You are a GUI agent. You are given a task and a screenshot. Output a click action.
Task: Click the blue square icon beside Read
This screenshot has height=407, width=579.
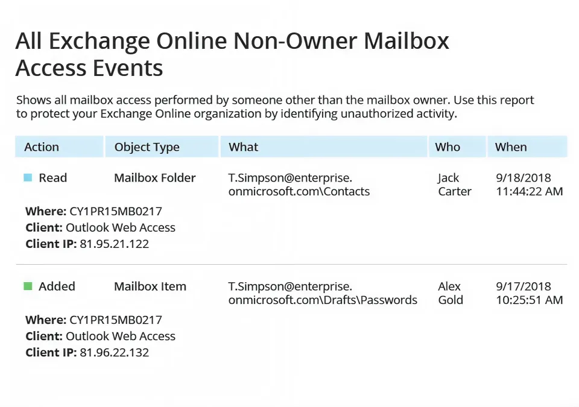[27, 177]
